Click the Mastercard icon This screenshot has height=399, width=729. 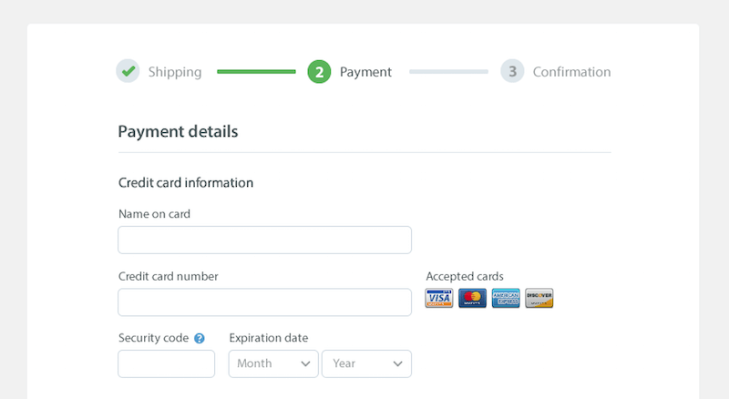[x=472, y=299]
